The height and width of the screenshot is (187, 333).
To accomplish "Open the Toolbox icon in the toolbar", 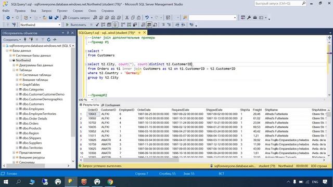I will click(x=255, y=18).
